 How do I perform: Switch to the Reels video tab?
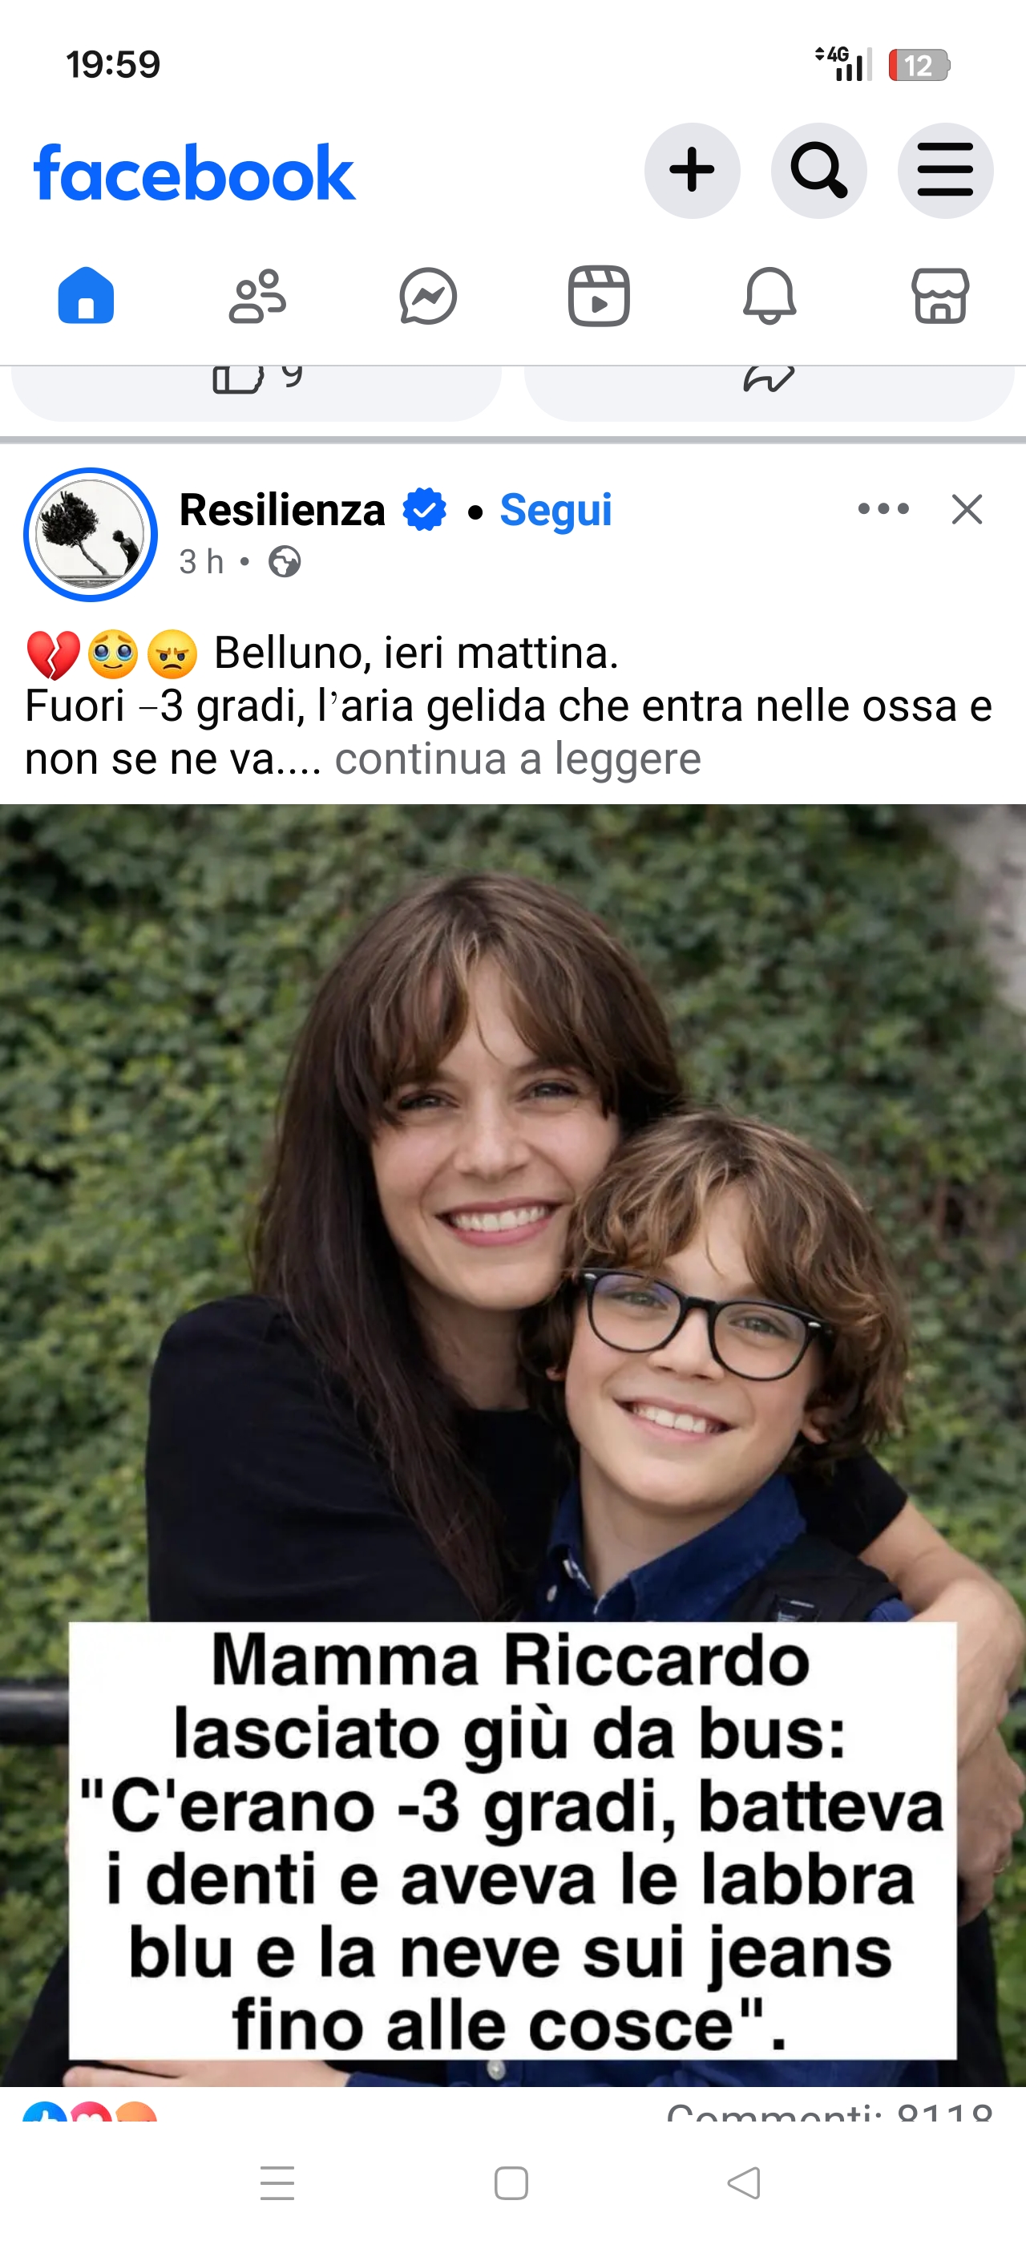pos(600,297)
